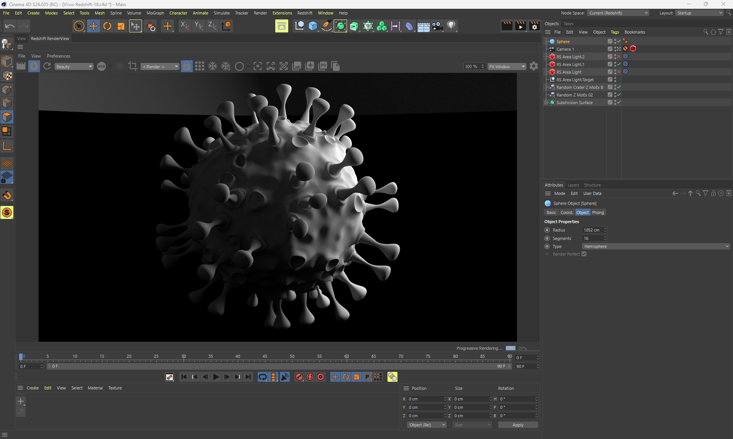The height and width of the screenshot is (439, 733).
Task: Switch to the Coord. tab
Action: pos(567,212)
